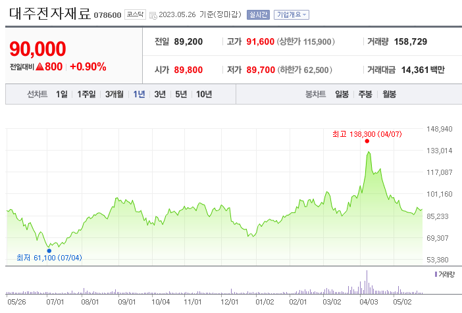
Task: Select the 1년 chart period
Action: tap(139, 94)
